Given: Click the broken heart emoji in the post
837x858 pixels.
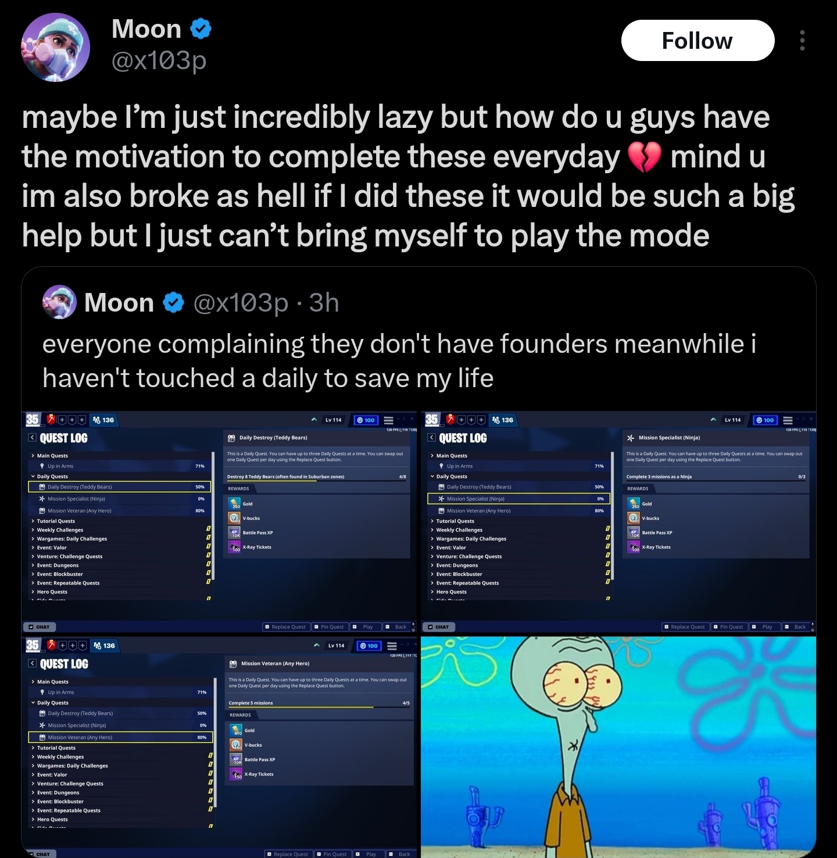Looking at the screenshot, I should click(x=645, y=157).
